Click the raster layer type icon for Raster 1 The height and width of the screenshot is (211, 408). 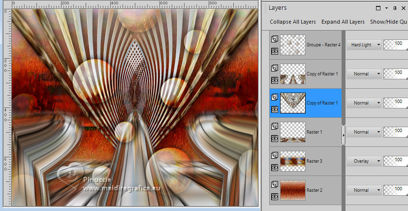274,126
